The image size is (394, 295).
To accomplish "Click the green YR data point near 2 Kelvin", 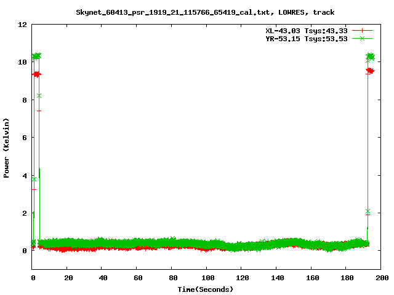I will 368,211.
